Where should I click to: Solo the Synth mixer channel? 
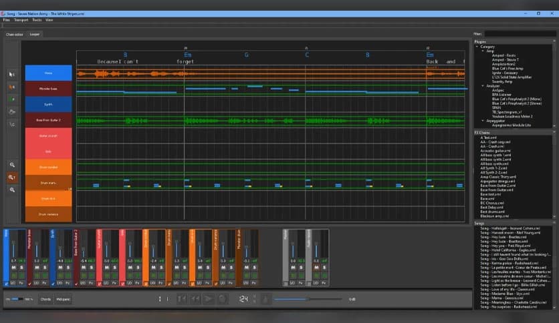pos(68,267)
